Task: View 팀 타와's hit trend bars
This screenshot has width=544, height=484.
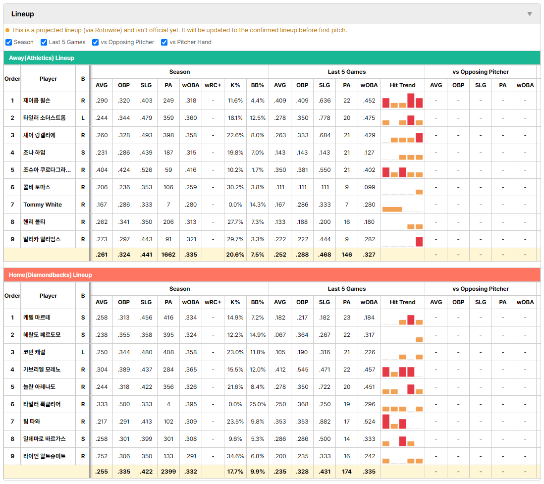Action: 402,422
